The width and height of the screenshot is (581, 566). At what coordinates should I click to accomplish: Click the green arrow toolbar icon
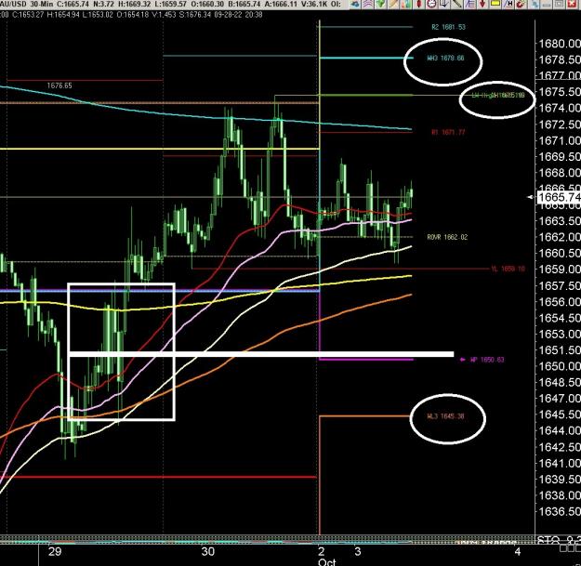click(380, 4)
